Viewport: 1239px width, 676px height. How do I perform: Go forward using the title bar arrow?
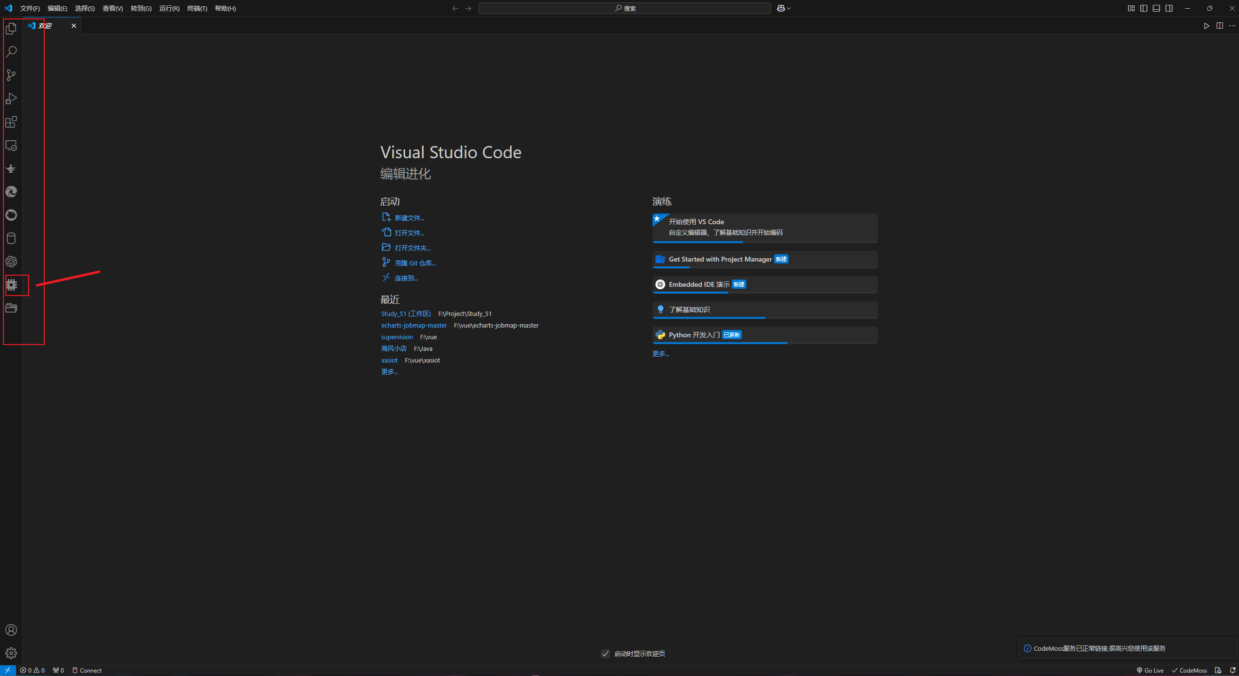pyautogui.click(x=468, y=8)
